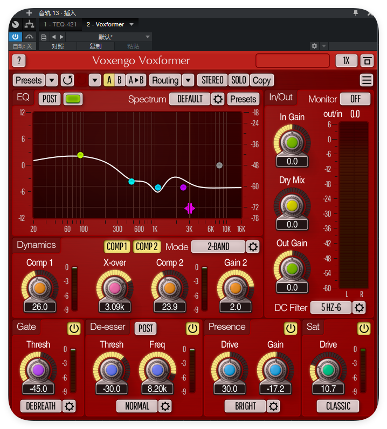Click the purple EQ band point
The image size is (387, 429).
coord(183,188)
